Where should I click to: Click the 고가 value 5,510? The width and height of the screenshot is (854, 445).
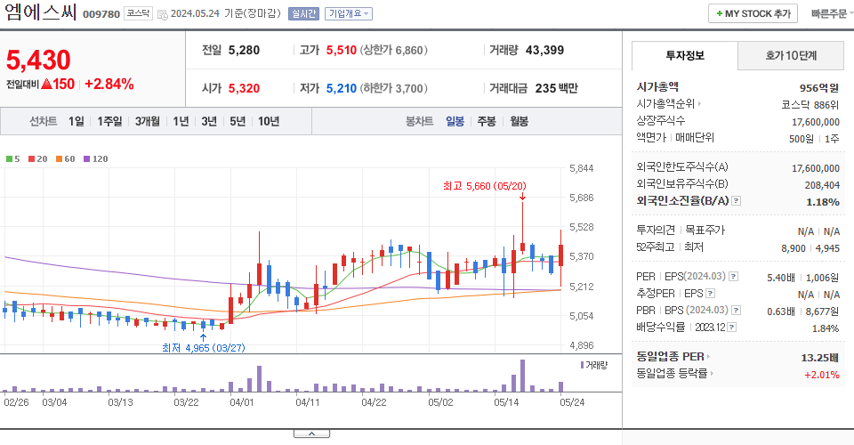pyautogui.click(x=341, y=50)
